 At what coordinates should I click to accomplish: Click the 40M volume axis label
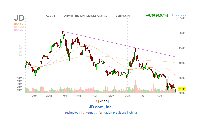[20, 81]
